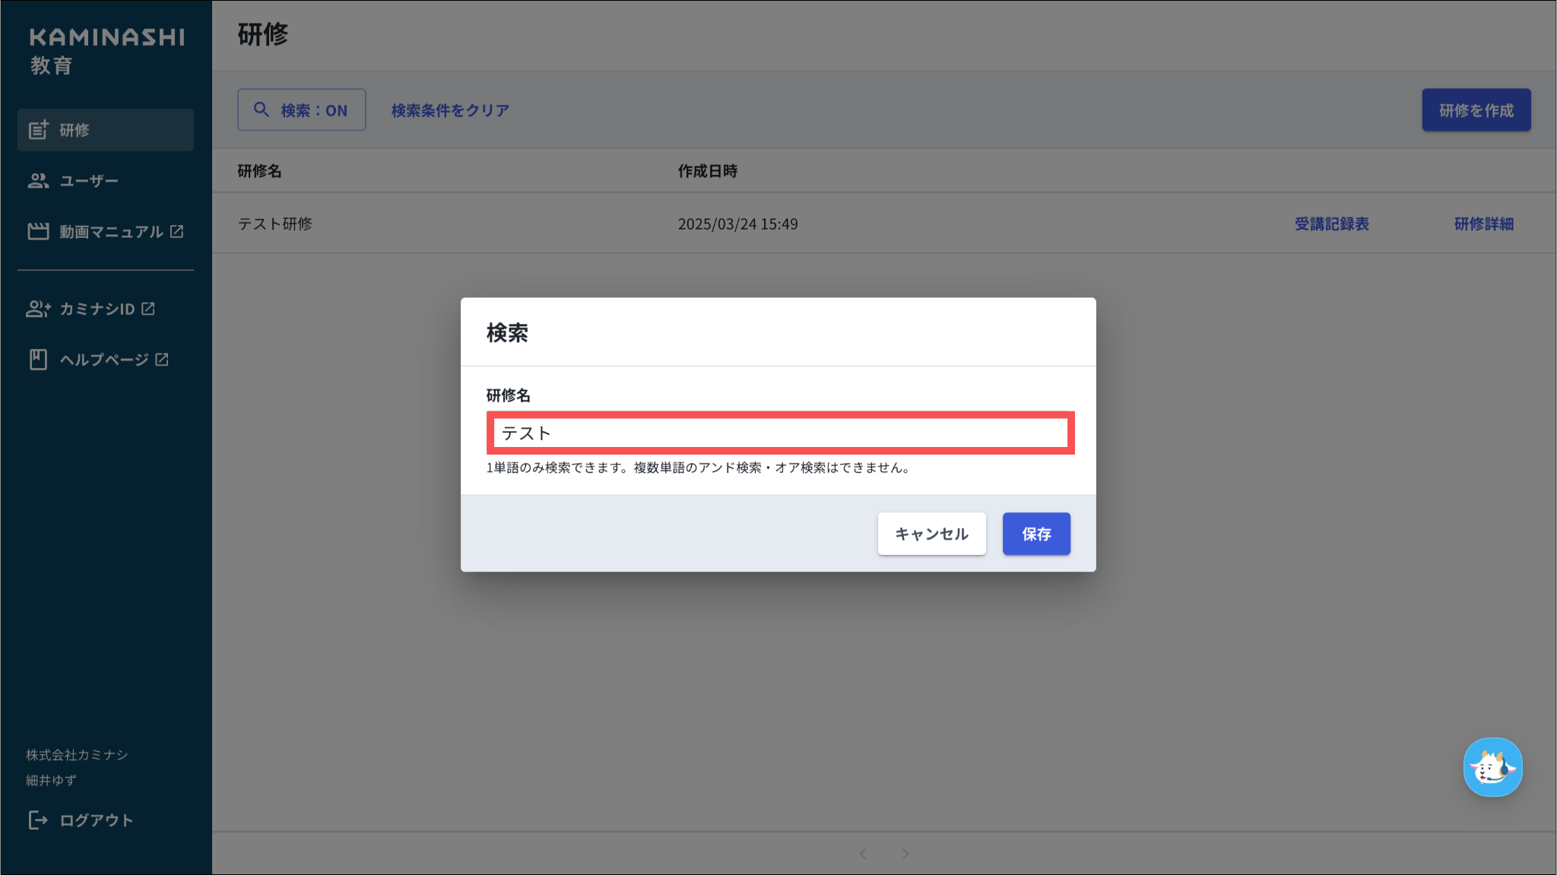Click the external link icon beside 動画マニュアル
The image size is (1557, 875).
click(x=177, y=231)
